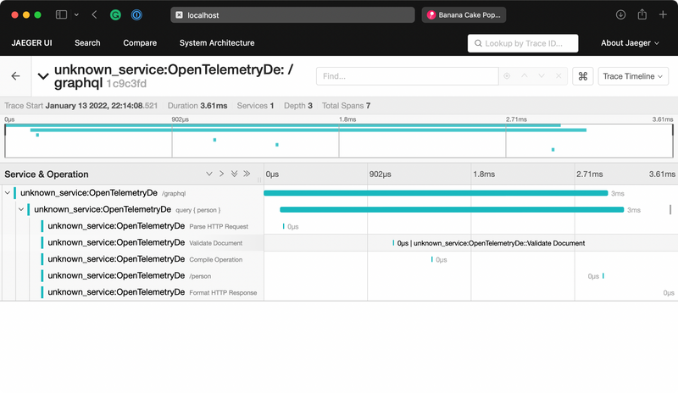Click the JAEGER UI home link
Image resolution: width=678 pixels, height=393 pixels.
tap(31, 43)
